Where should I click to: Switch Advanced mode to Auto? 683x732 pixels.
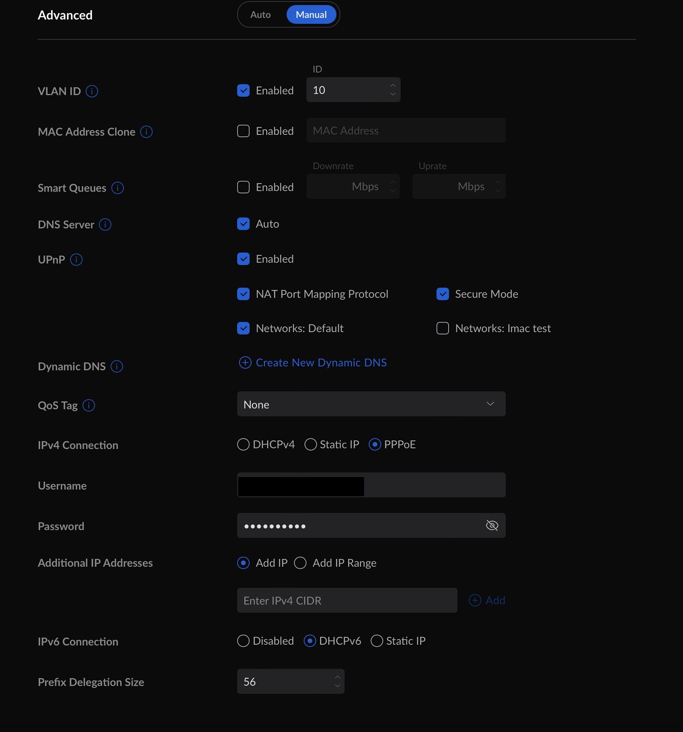tap(261, 15)
